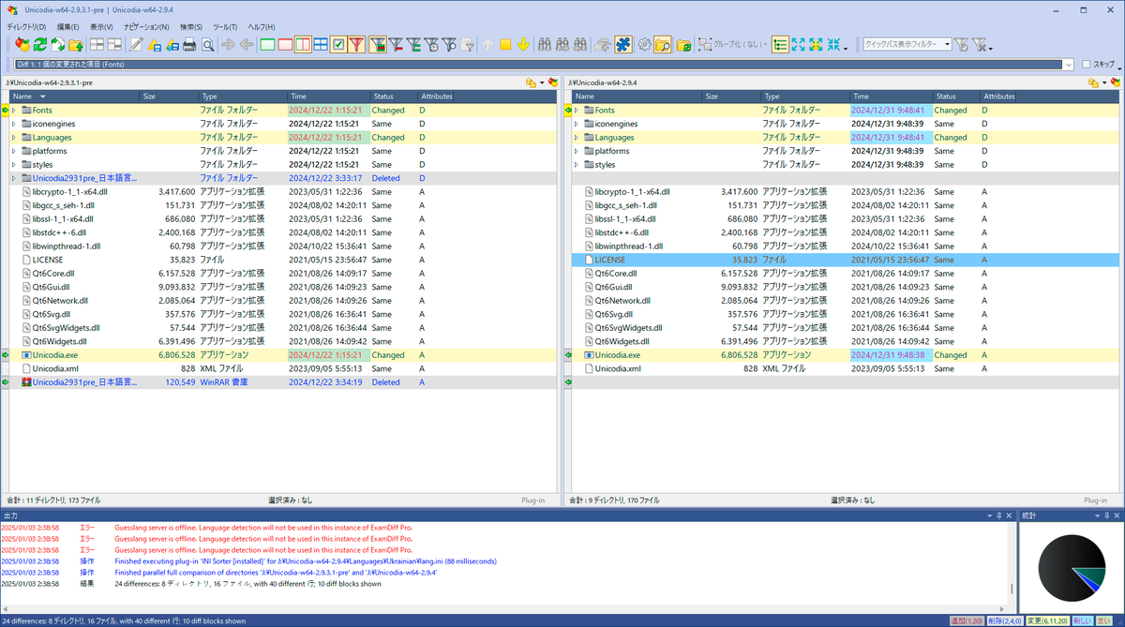The image size is (1125, 627).
Task: Expand iconengines folder in right pane
Action: pyautogui.click(x=577, y=124)
